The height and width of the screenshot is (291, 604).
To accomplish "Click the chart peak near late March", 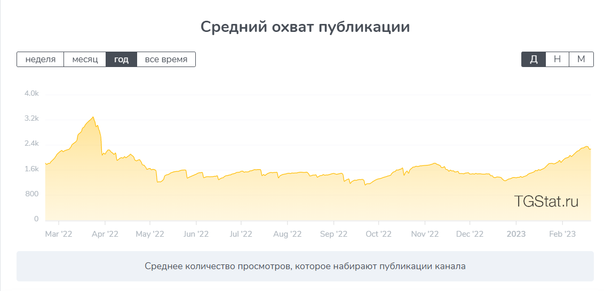I will click(x=93, y=117).
